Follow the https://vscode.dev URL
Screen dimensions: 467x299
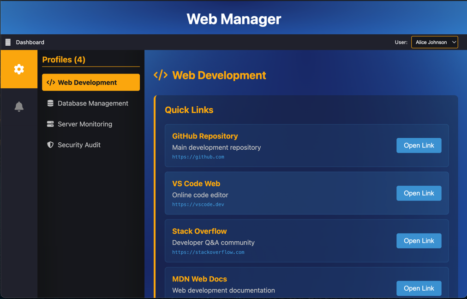point(198,204)
